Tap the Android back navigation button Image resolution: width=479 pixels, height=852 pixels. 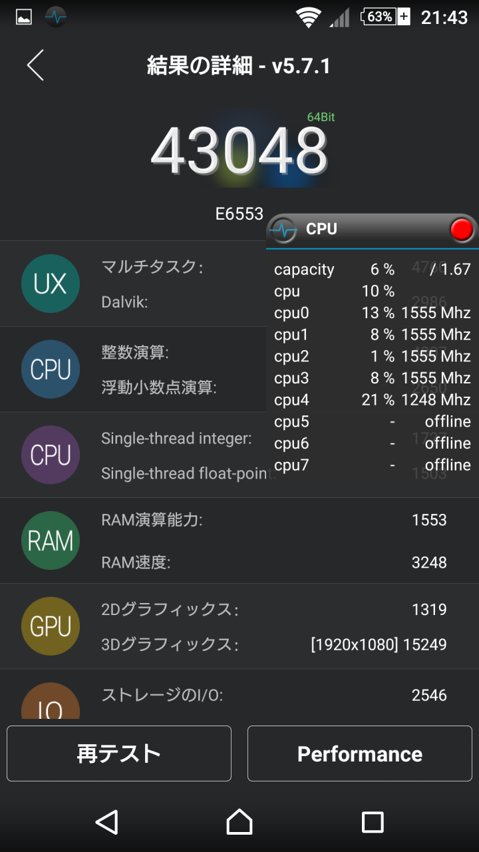pos(106,822)
